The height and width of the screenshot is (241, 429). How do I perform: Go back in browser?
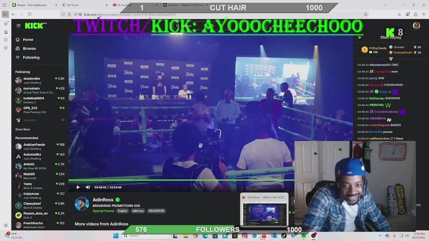pos(13,14)
